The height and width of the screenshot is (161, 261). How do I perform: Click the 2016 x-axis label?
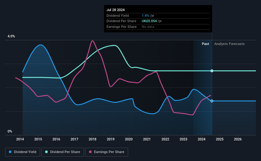[56, 139]
